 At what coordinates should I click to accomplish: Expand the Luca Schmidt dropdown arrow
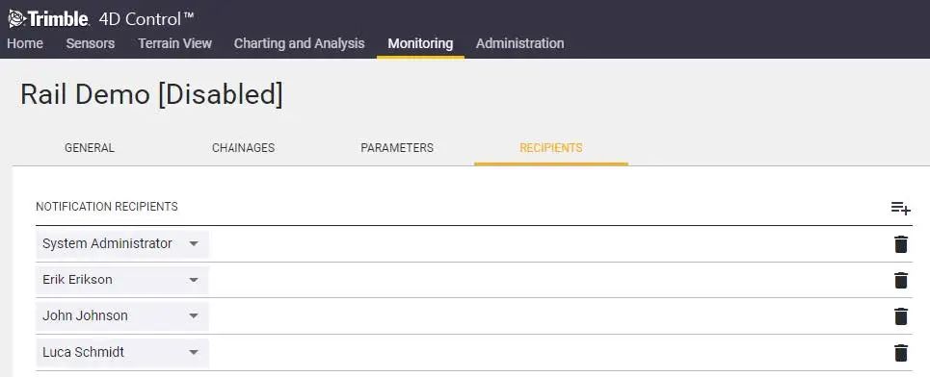click(x=194, y=353)
